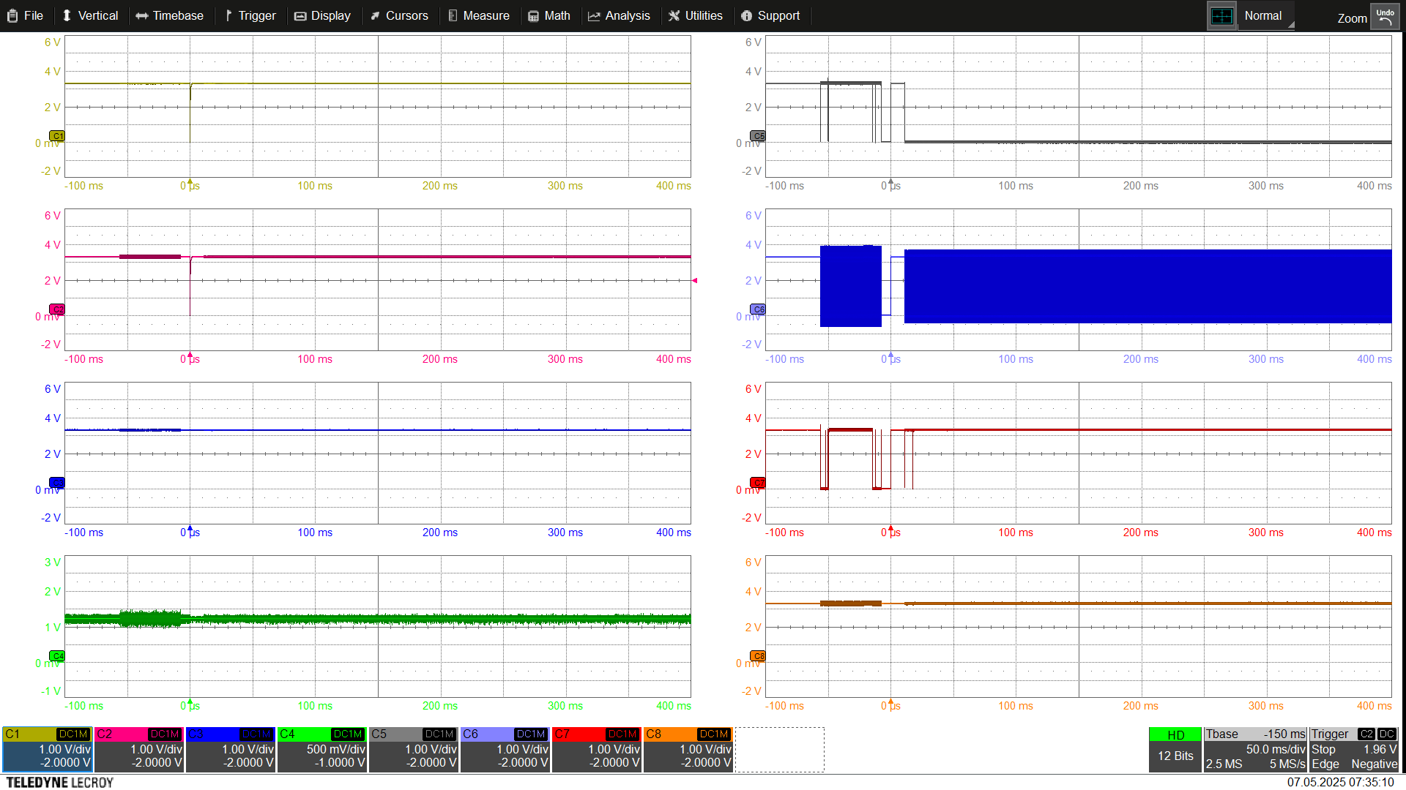
Task: Click the Undo icon
Action: click(x=1385, y=15)
